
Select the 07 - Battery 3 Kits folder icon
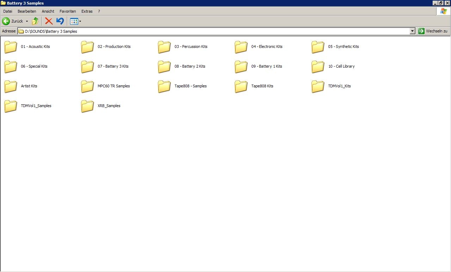87,66
